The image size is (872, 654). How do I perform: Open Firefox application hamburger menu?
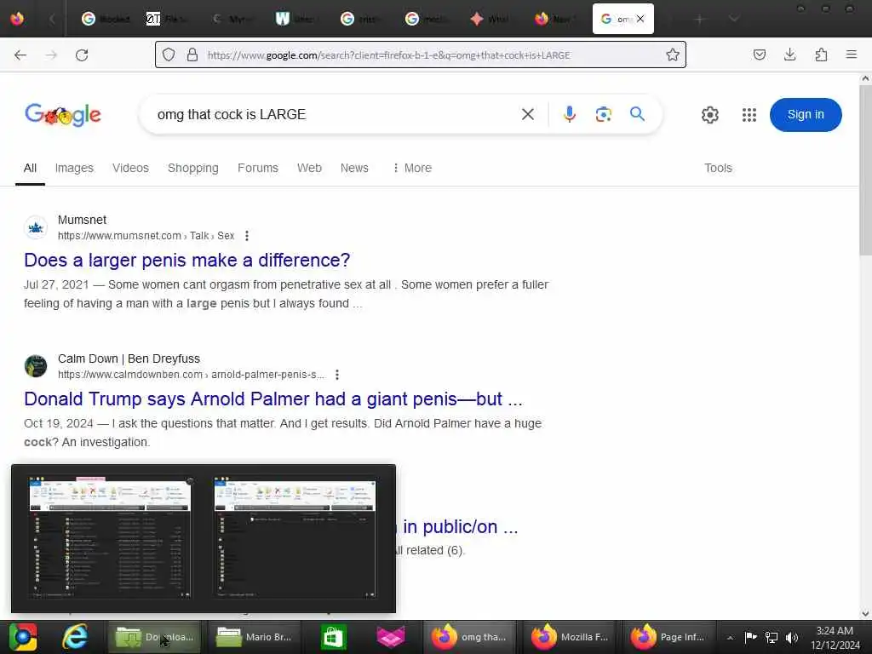[851, 54]
